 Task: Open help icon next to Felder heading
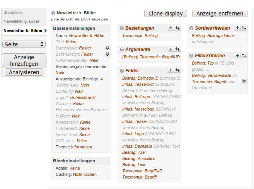coord(122,71)
